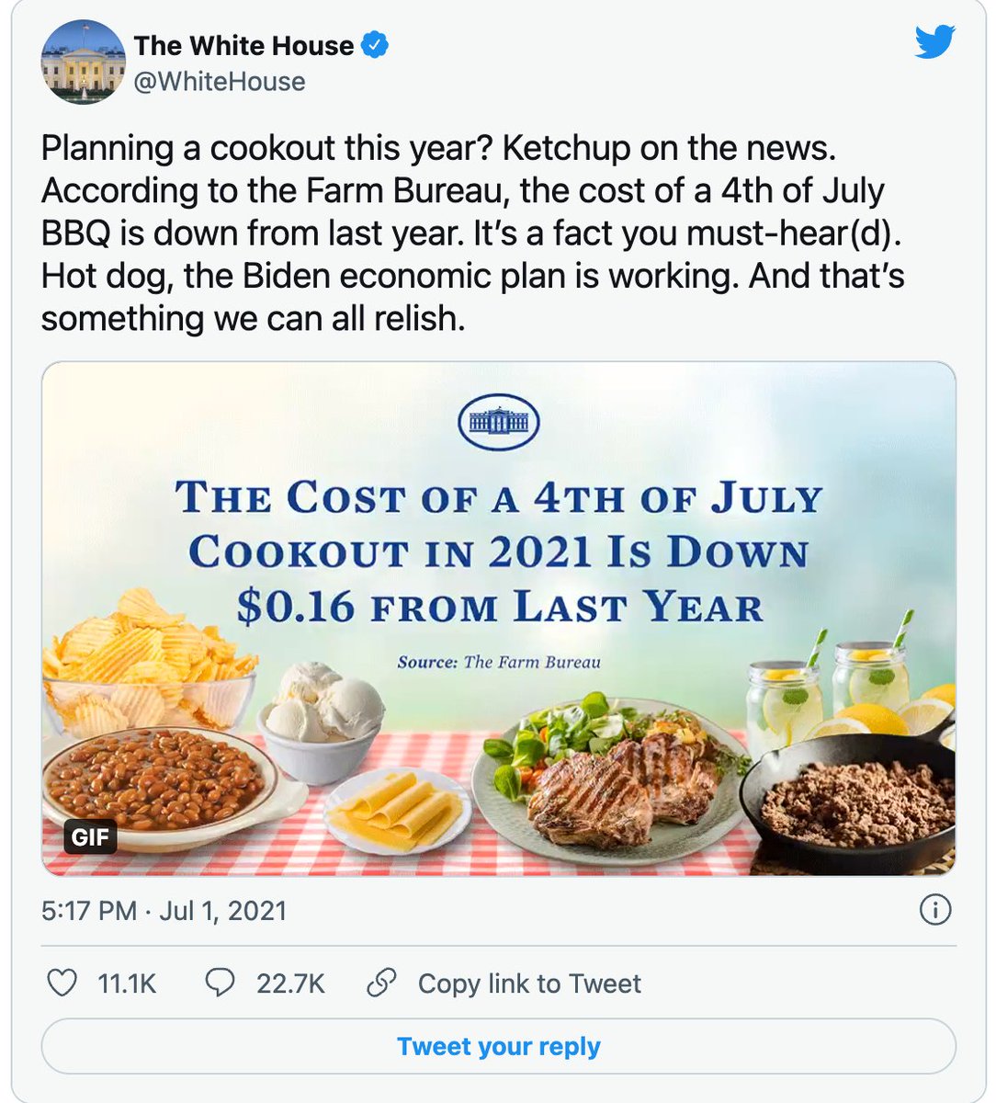
Task: Click the 22.7K replies count
Action: pos(290,984)
